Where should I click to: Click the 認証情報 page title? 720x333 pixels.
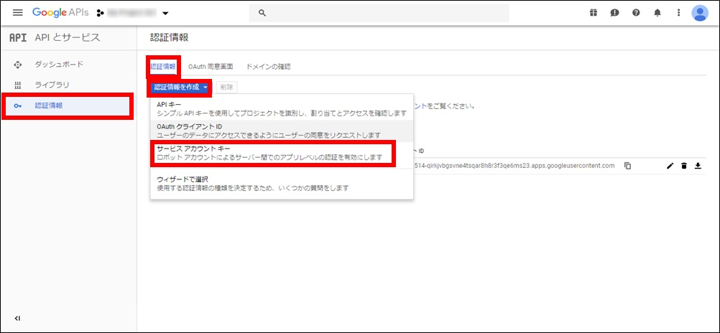pos(170,37)
